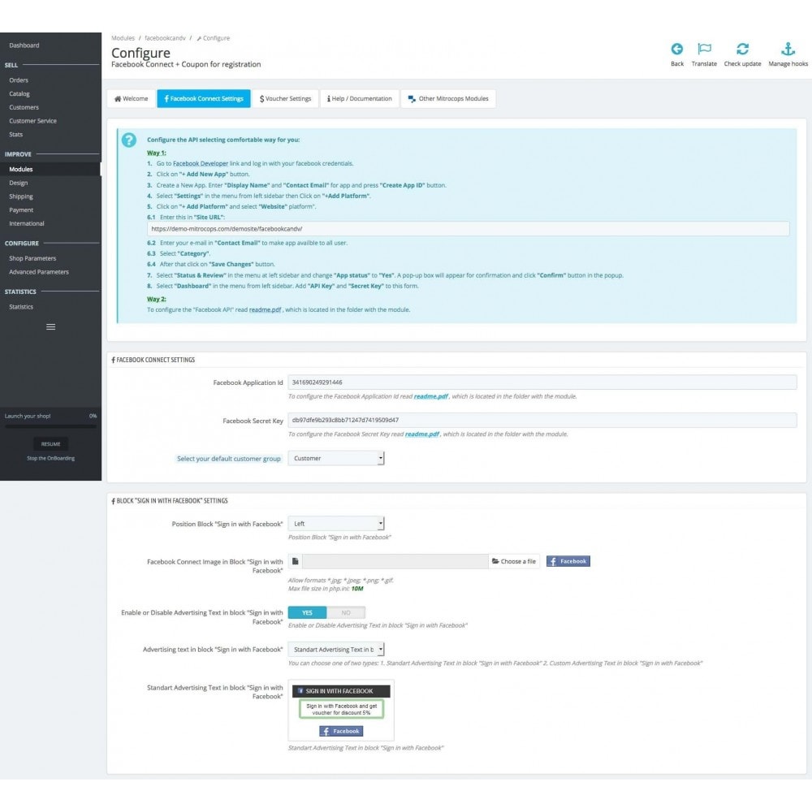Open Design in the sidebar
Image resolution: width=812 pixels, height=812 pixels.
pos(18,183)
